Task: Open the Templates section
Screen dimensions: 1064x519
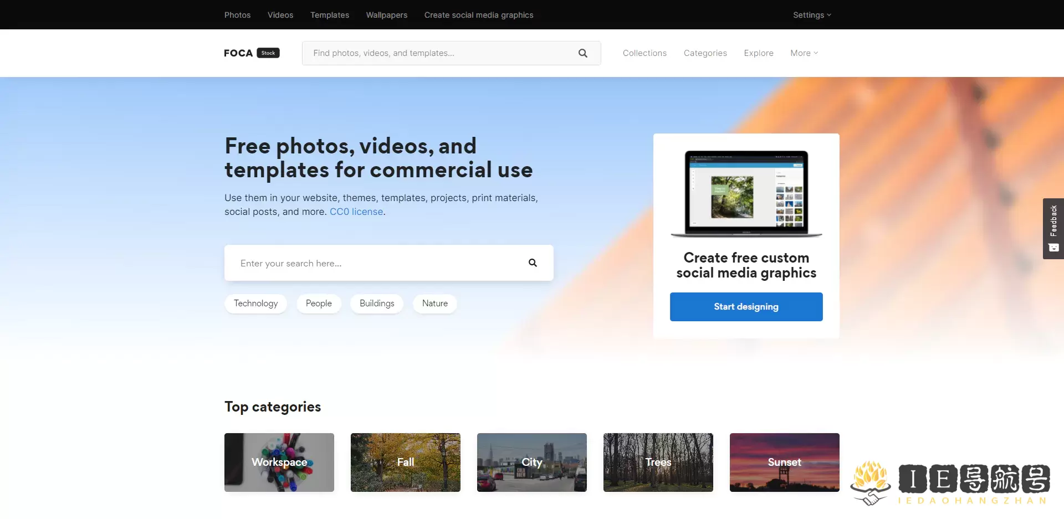Action: tap(330, 15)
